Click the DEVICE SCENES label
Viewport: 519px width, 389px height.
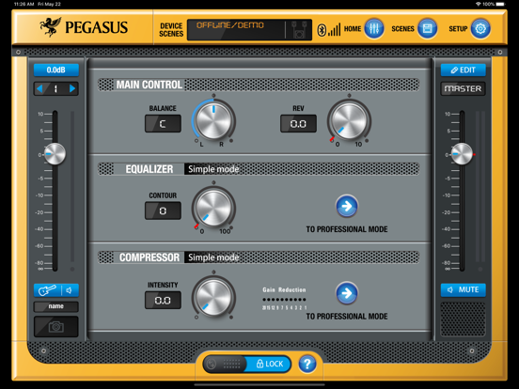171,30
